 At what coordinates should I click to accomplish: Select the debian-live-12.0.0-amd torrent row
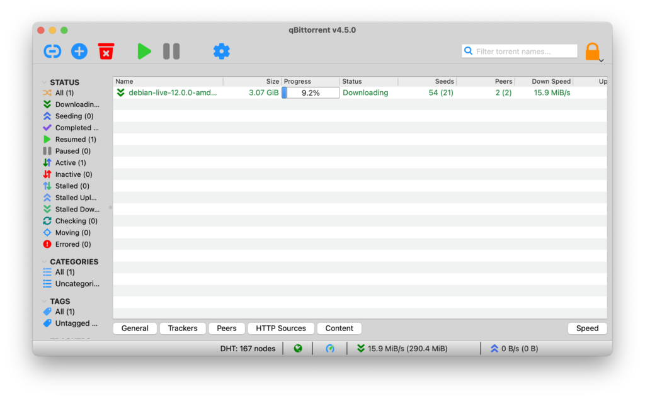[360, 93]
